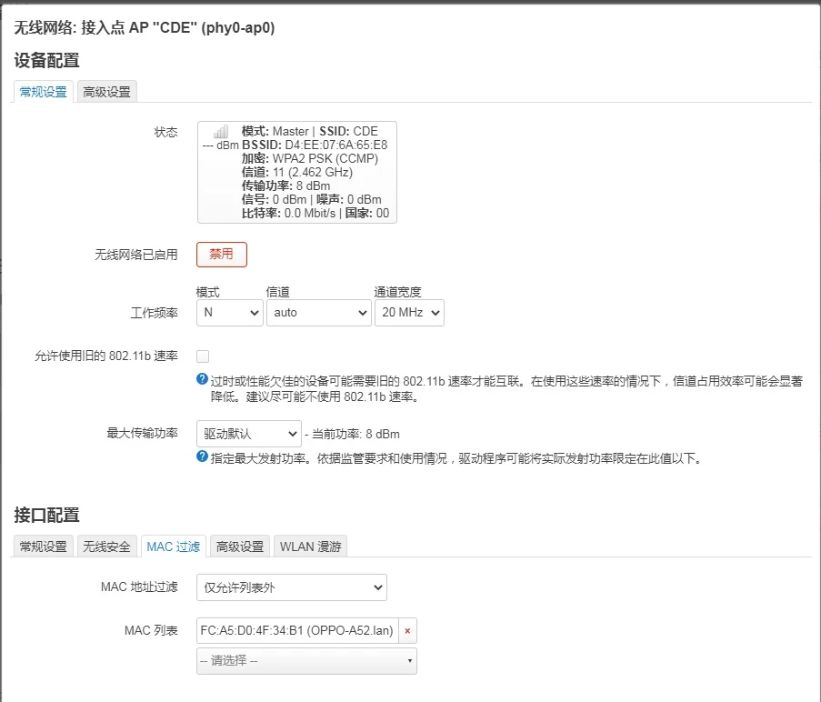This screenshot has width=821, height=702.
Task: Enable 允许使用旧的 802.11b 速率
Action: click(204, 356)
